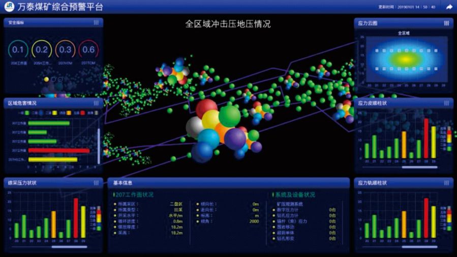This screenshot has width=457, height=257.
Task: Select first yellow pagination dot in 安全指标
Action: pyautogui.click(x=46, y=79)
